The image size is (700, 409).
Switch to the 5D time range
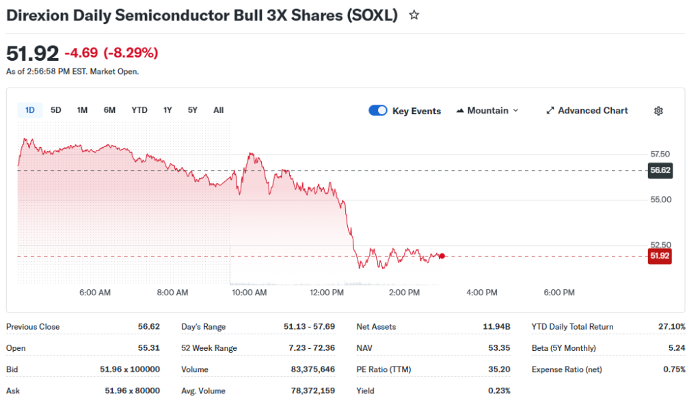pyautogui.click(x=56, y=110)
